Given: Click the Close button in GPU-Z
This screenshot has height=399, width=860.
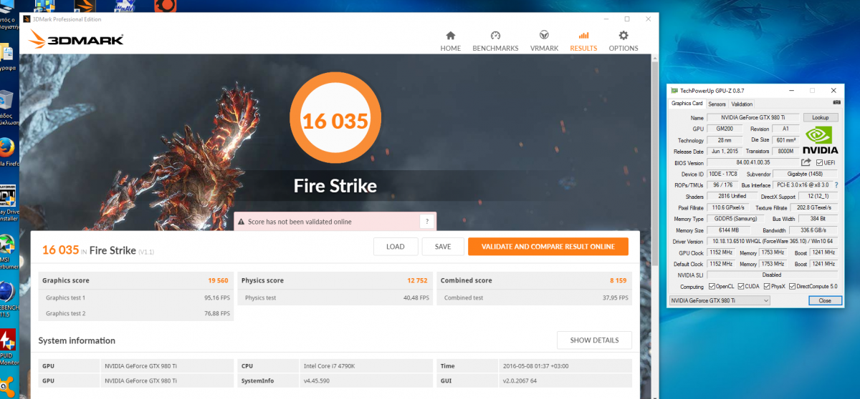Looking at the screenshot, I should click(x=825, y=300).
